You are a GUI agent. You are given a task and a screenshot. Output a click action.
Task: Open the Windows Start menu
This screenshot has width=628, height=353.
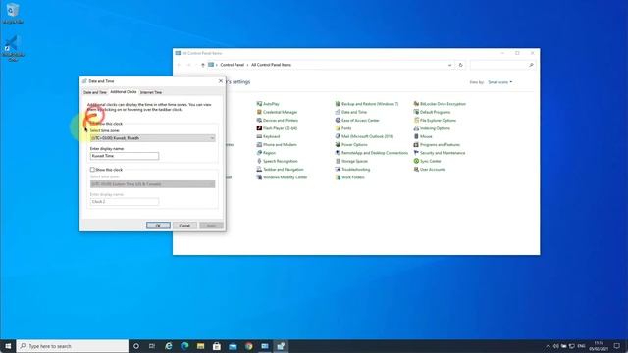click(x=8, y=346)
